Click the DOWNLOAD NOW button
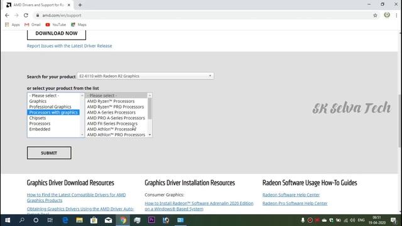402x226 pixels. point(57,33)
